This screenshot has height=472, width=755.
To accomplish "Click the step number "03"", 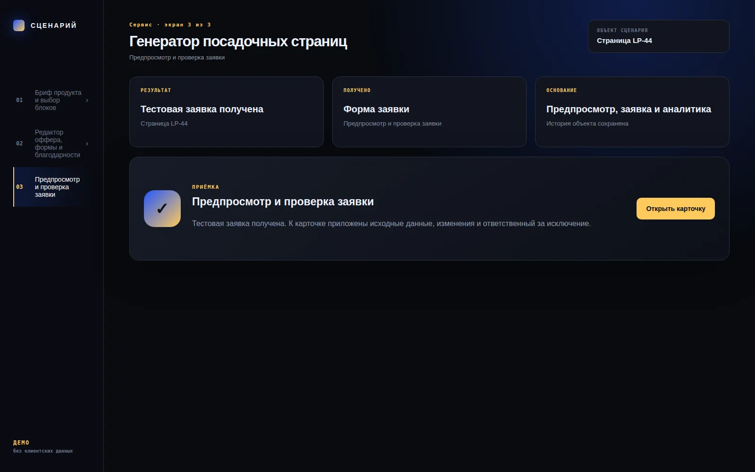I will [x=19, y=187].
